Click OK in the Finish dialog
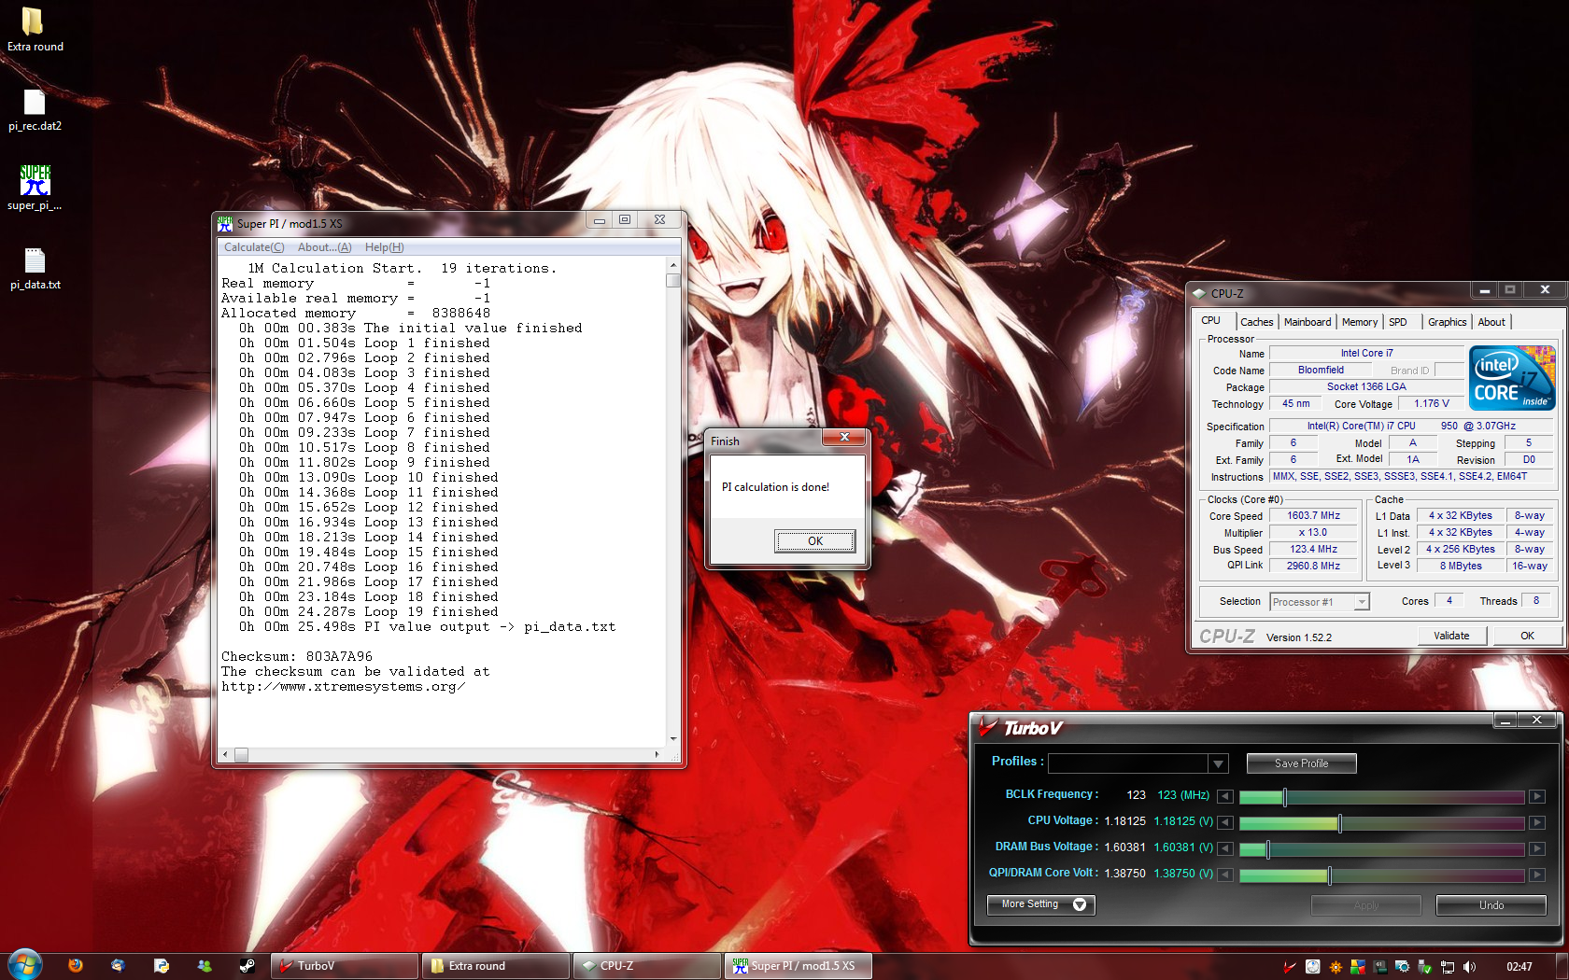 click(814, 541)
